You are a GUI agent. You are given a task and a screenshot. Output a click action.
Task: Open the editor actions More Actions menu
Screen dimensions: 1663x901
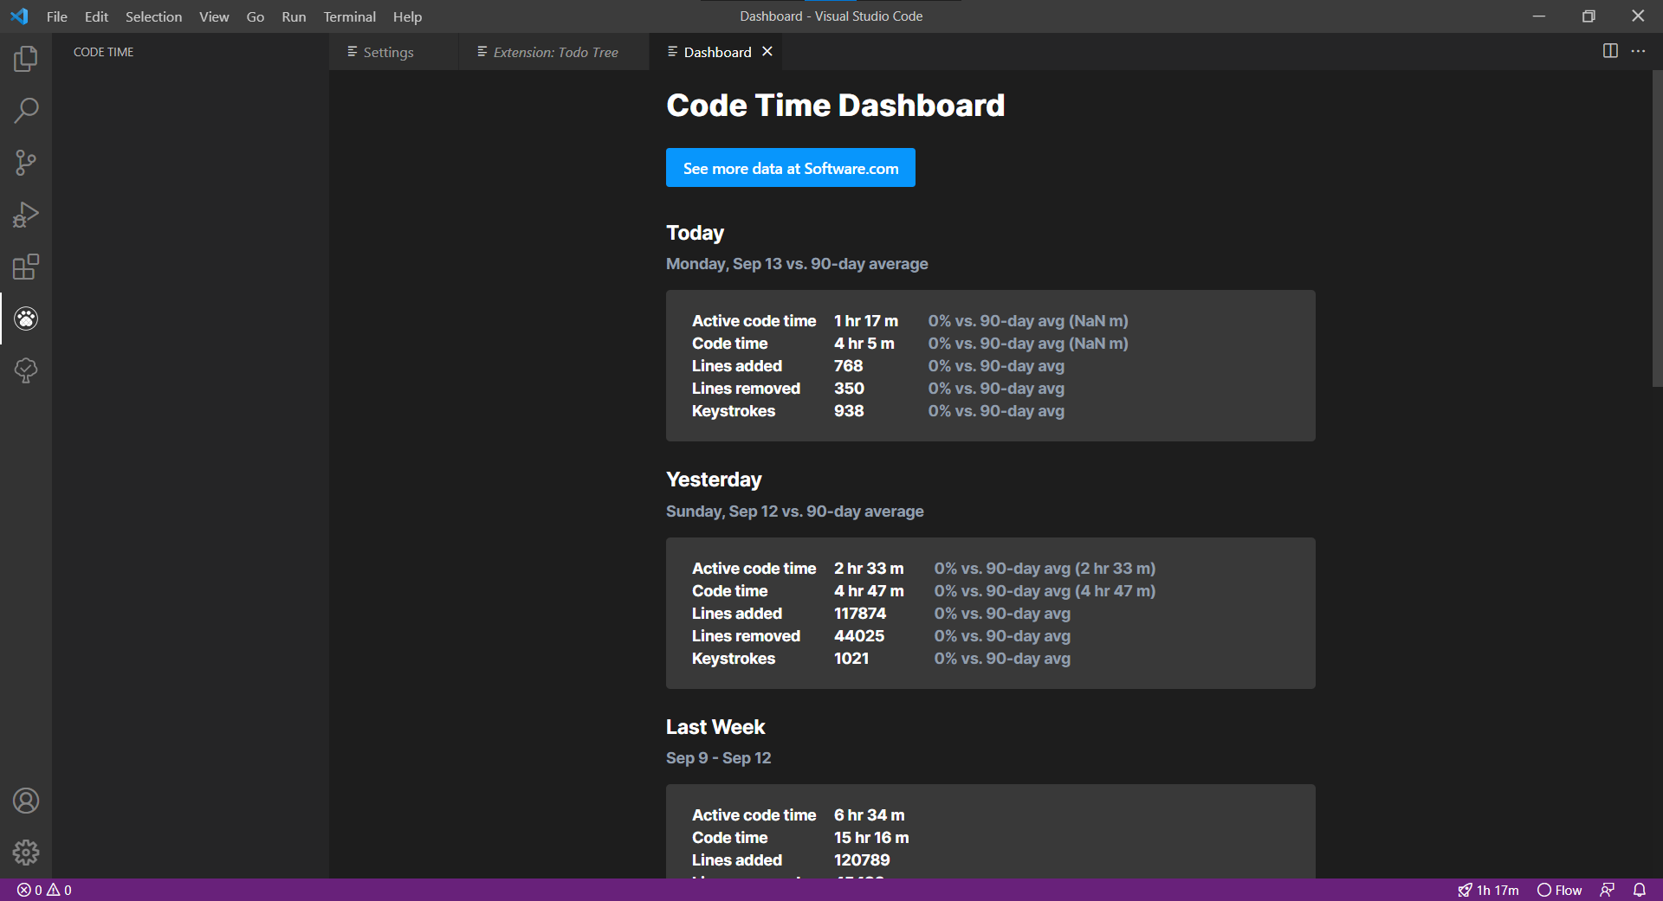click(x=1639, y=51)
